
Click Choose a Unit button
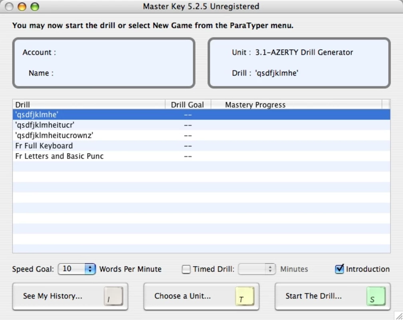pyautogui.click(x=201, y=296)
